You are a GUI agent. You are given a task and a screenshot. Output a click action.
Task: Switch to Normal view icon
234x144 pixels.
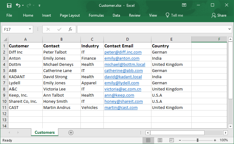click(x=148, y=140)
